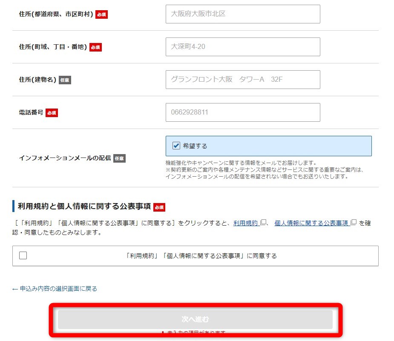Check the terms agreement checkbox
This screenshot has width=394, height=341.
[x=23, y=255]
